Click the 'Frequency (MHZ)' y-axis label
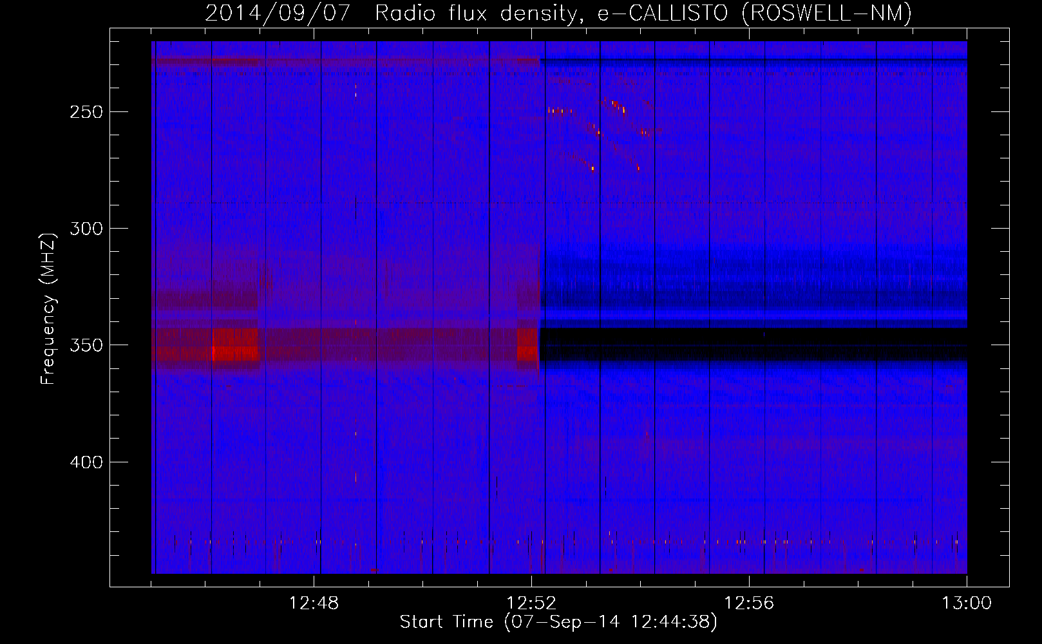 point(48,308)
